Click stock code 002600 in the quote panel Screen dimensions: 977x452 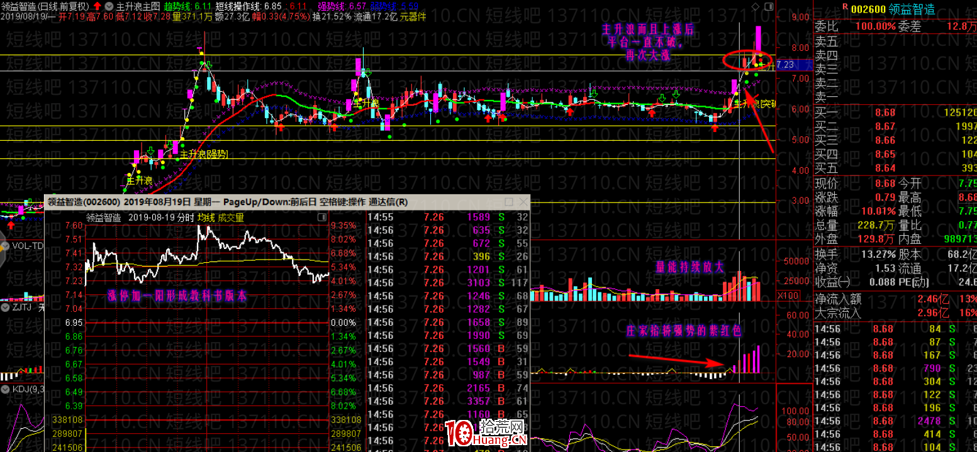868,9
